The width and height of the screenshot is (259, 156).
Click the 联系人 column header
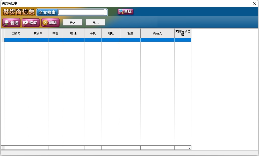pyautogui.click(x=157, y=33)
